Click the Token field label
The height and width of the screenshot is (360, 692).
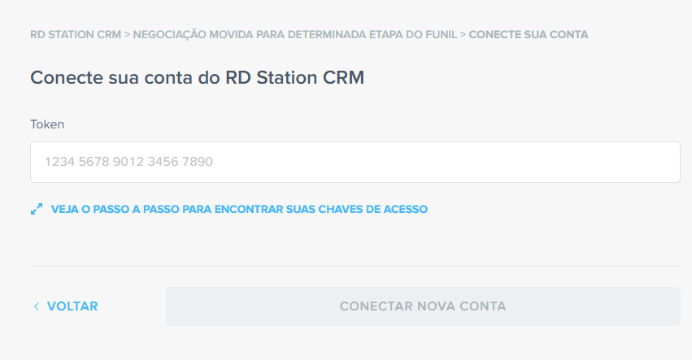click(x=47, y=124)
